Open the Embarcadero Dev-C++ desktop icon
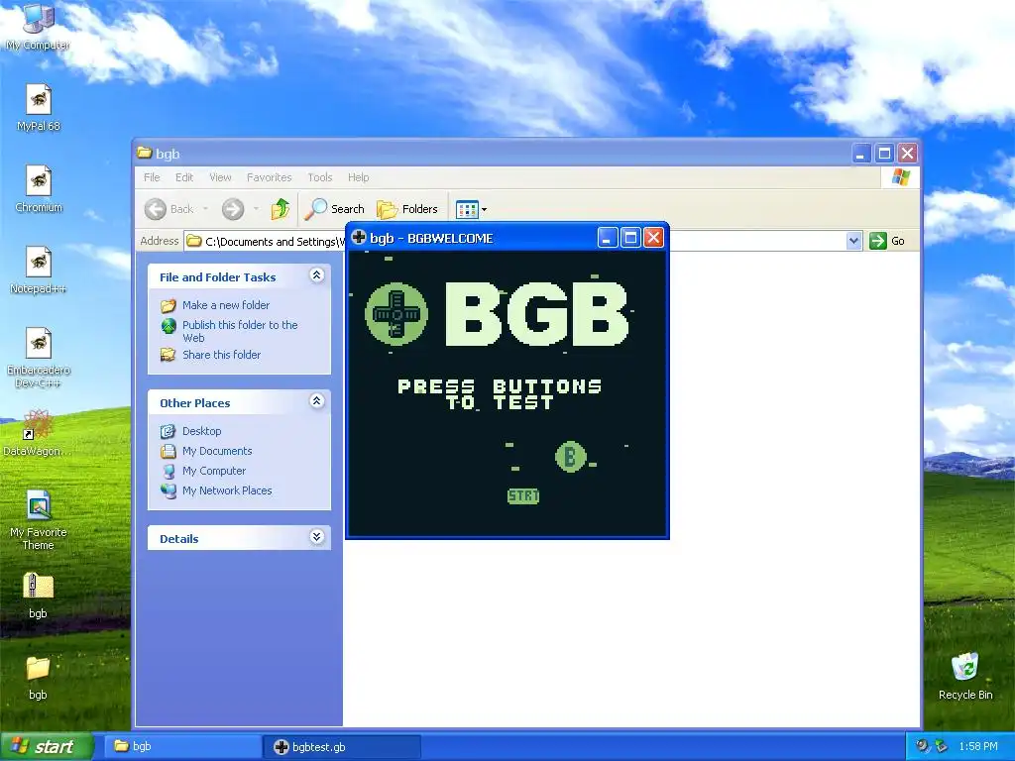 (x=39, y=357)
